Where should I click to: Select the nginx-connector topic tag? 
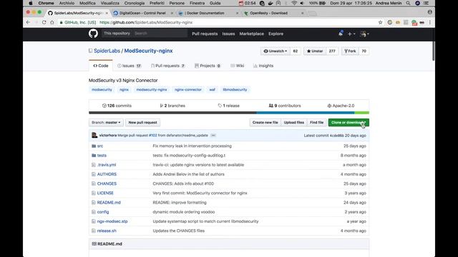(188, 90)
